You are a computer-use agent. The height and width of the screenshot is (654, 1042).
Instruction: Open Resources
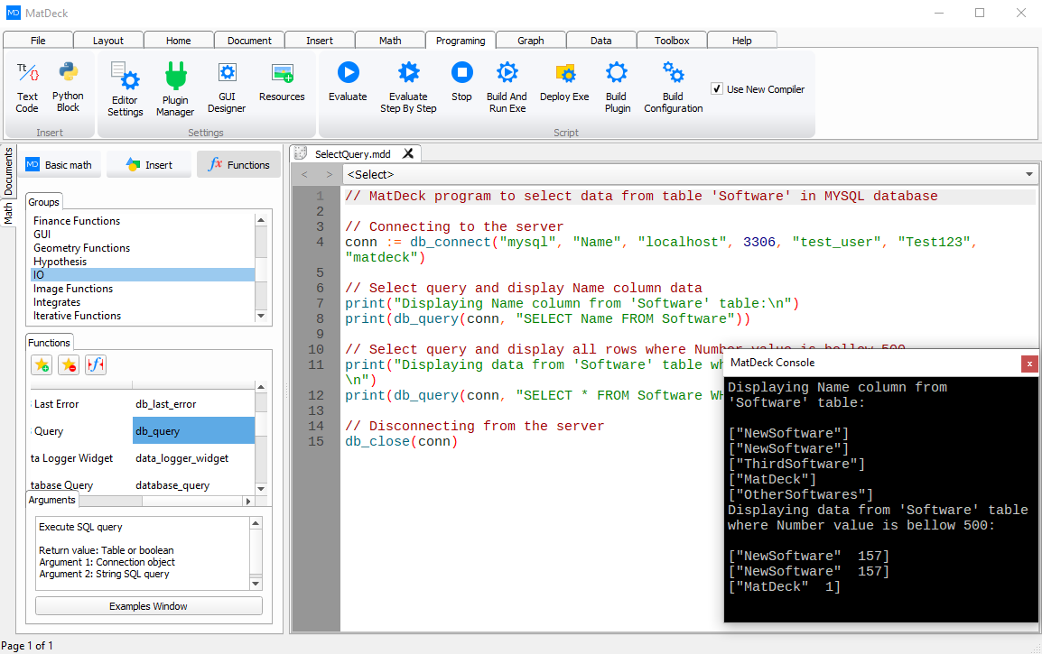point(282,82)
